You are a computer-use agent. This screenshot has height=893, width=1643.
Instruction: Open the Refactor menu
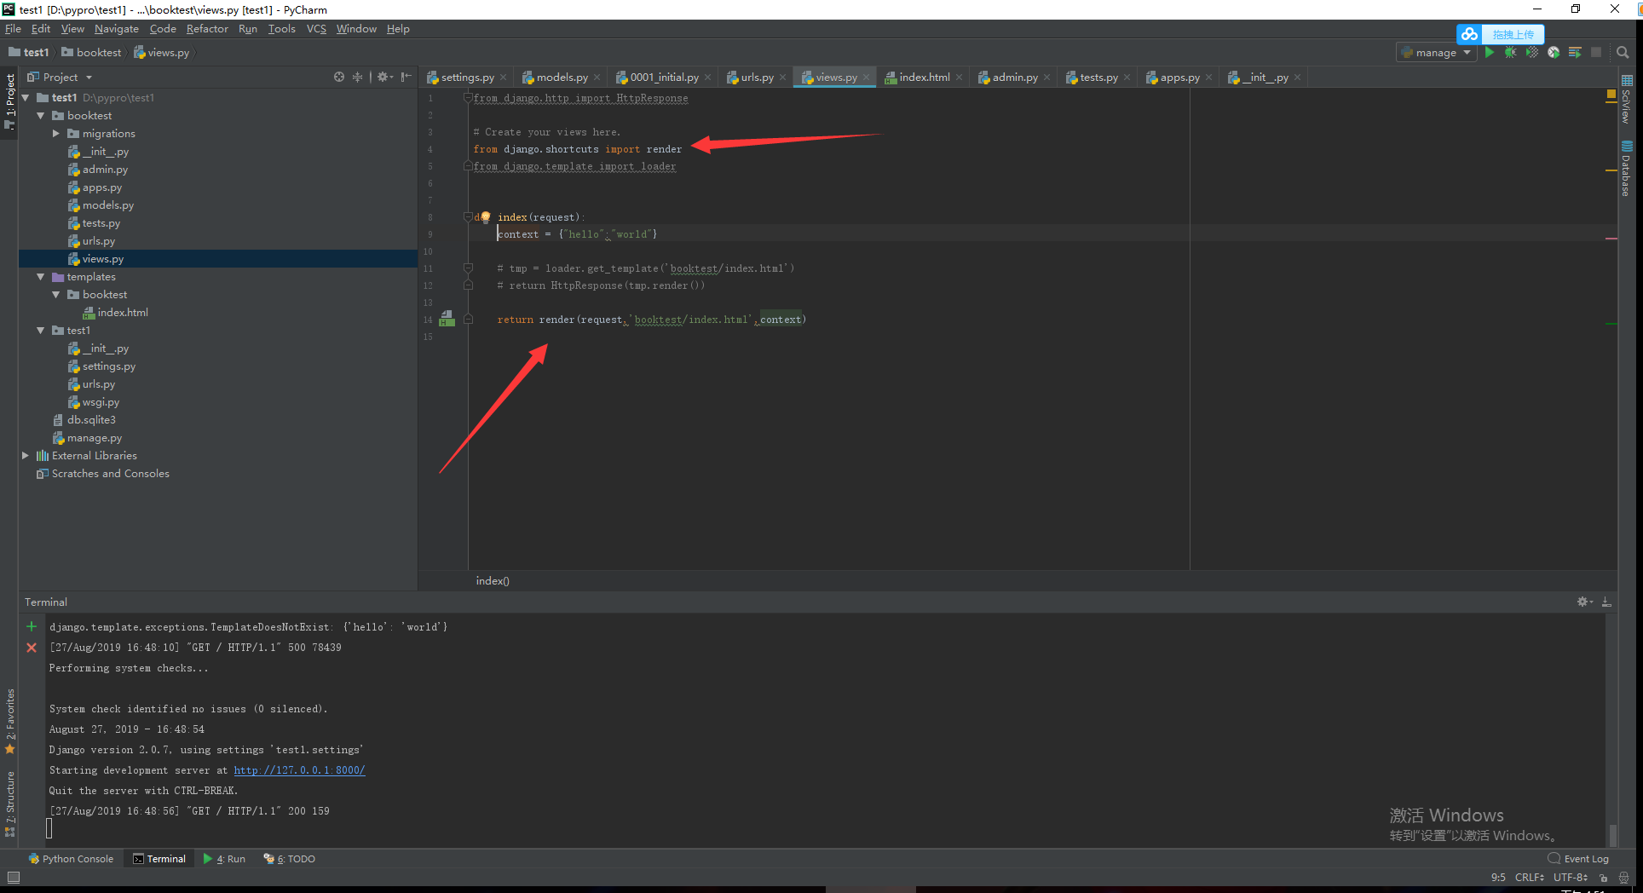pos(207,29)
